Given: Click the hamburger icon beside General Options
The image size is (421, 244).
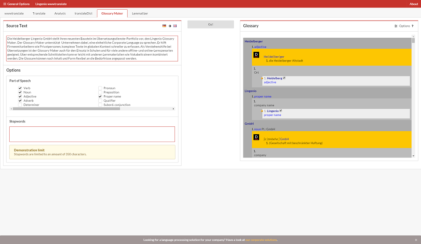Looking at the screenshot, I should click(x=4, y=4).
